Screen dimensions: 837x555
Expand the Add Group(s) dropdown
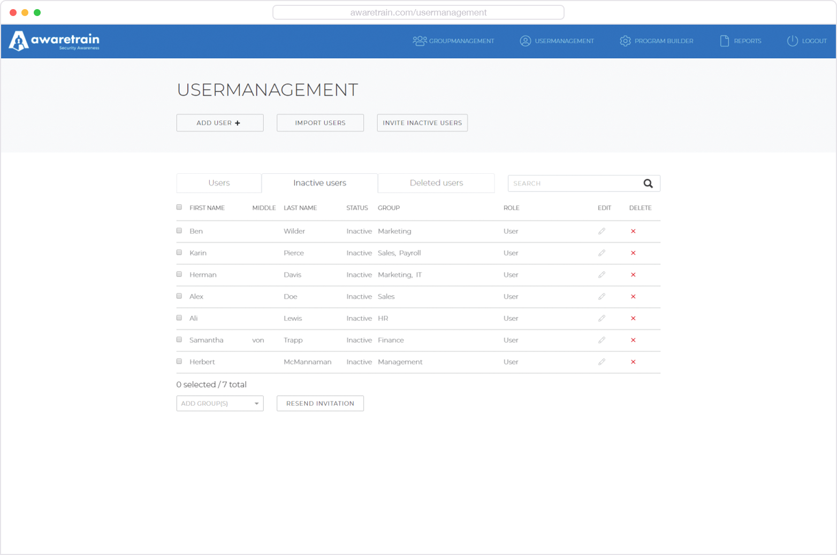(219, 404)
